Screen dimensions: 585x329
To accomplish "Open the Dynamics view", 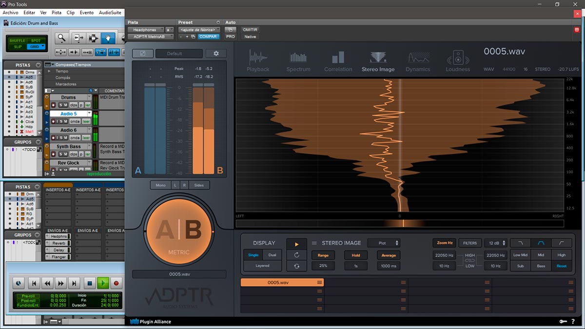I will coord(418,61).
